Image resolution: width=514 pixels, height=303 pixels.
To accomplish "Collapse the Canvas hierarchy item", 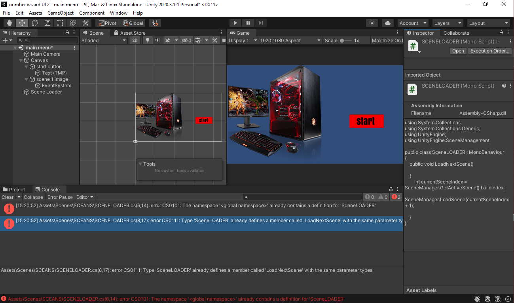I will coord(21,60).
